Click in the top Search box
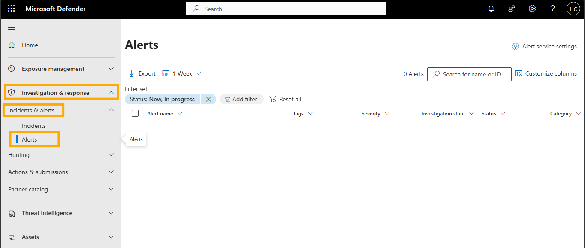This screenshot has height=248, width=585. [x=286, y=9]
